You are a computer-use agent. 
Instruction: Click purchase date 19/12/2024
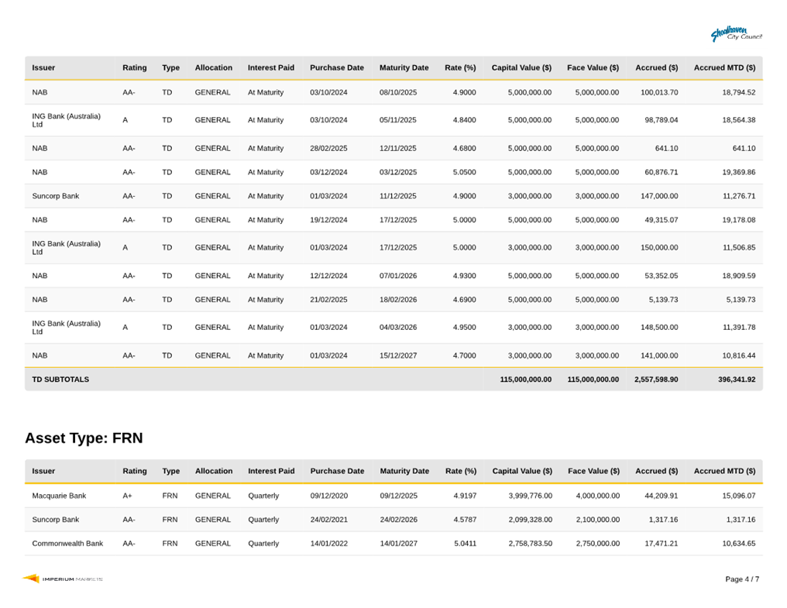(x=328, y=220)
